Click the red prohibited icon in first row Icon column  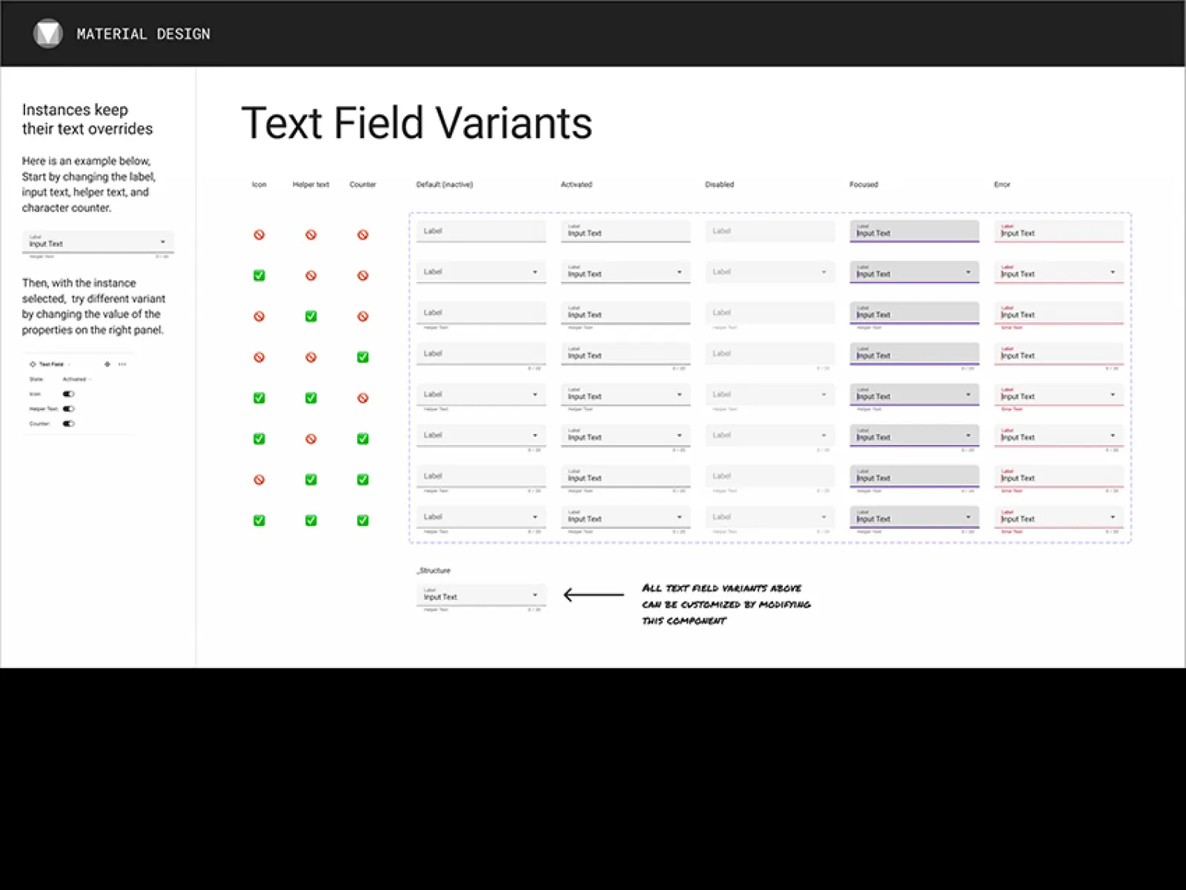[259, 235]
